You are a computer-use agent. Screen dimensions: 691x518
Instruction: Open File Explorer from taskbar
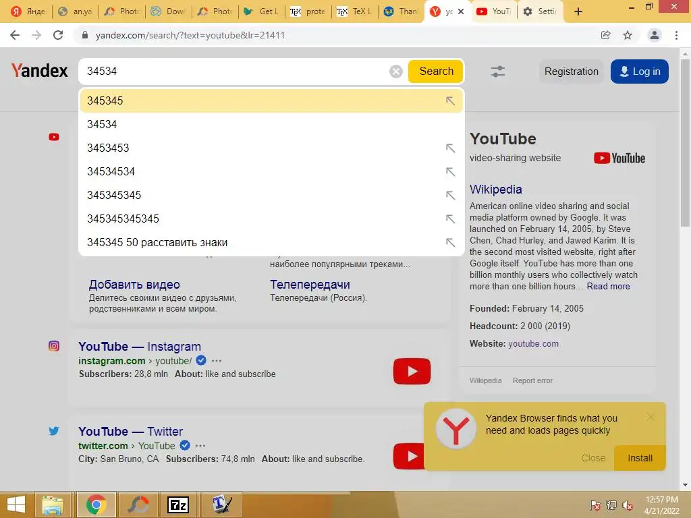click(x=53, y=505)
